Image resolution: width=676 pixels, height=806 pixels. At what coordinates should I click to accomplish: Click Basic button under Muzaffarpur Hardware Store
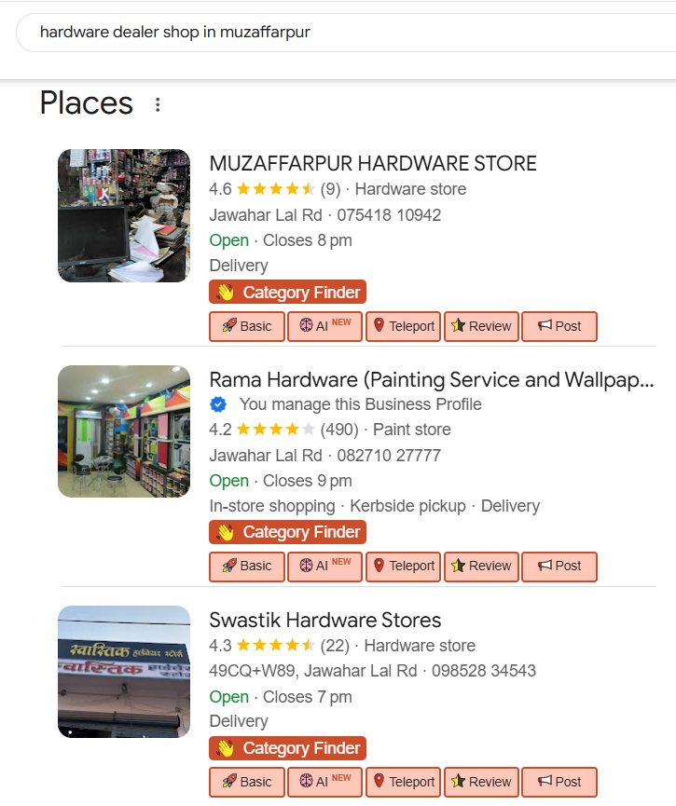point(246,326)
